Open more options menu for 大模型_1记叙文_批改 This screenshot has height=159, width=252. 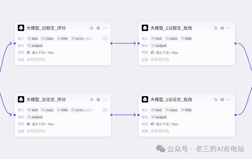[229, 28]
